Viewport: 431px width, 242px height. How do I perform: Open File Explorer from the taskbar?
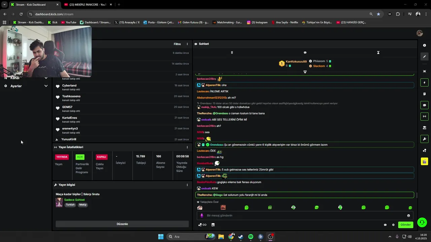(x=221, y=237)
